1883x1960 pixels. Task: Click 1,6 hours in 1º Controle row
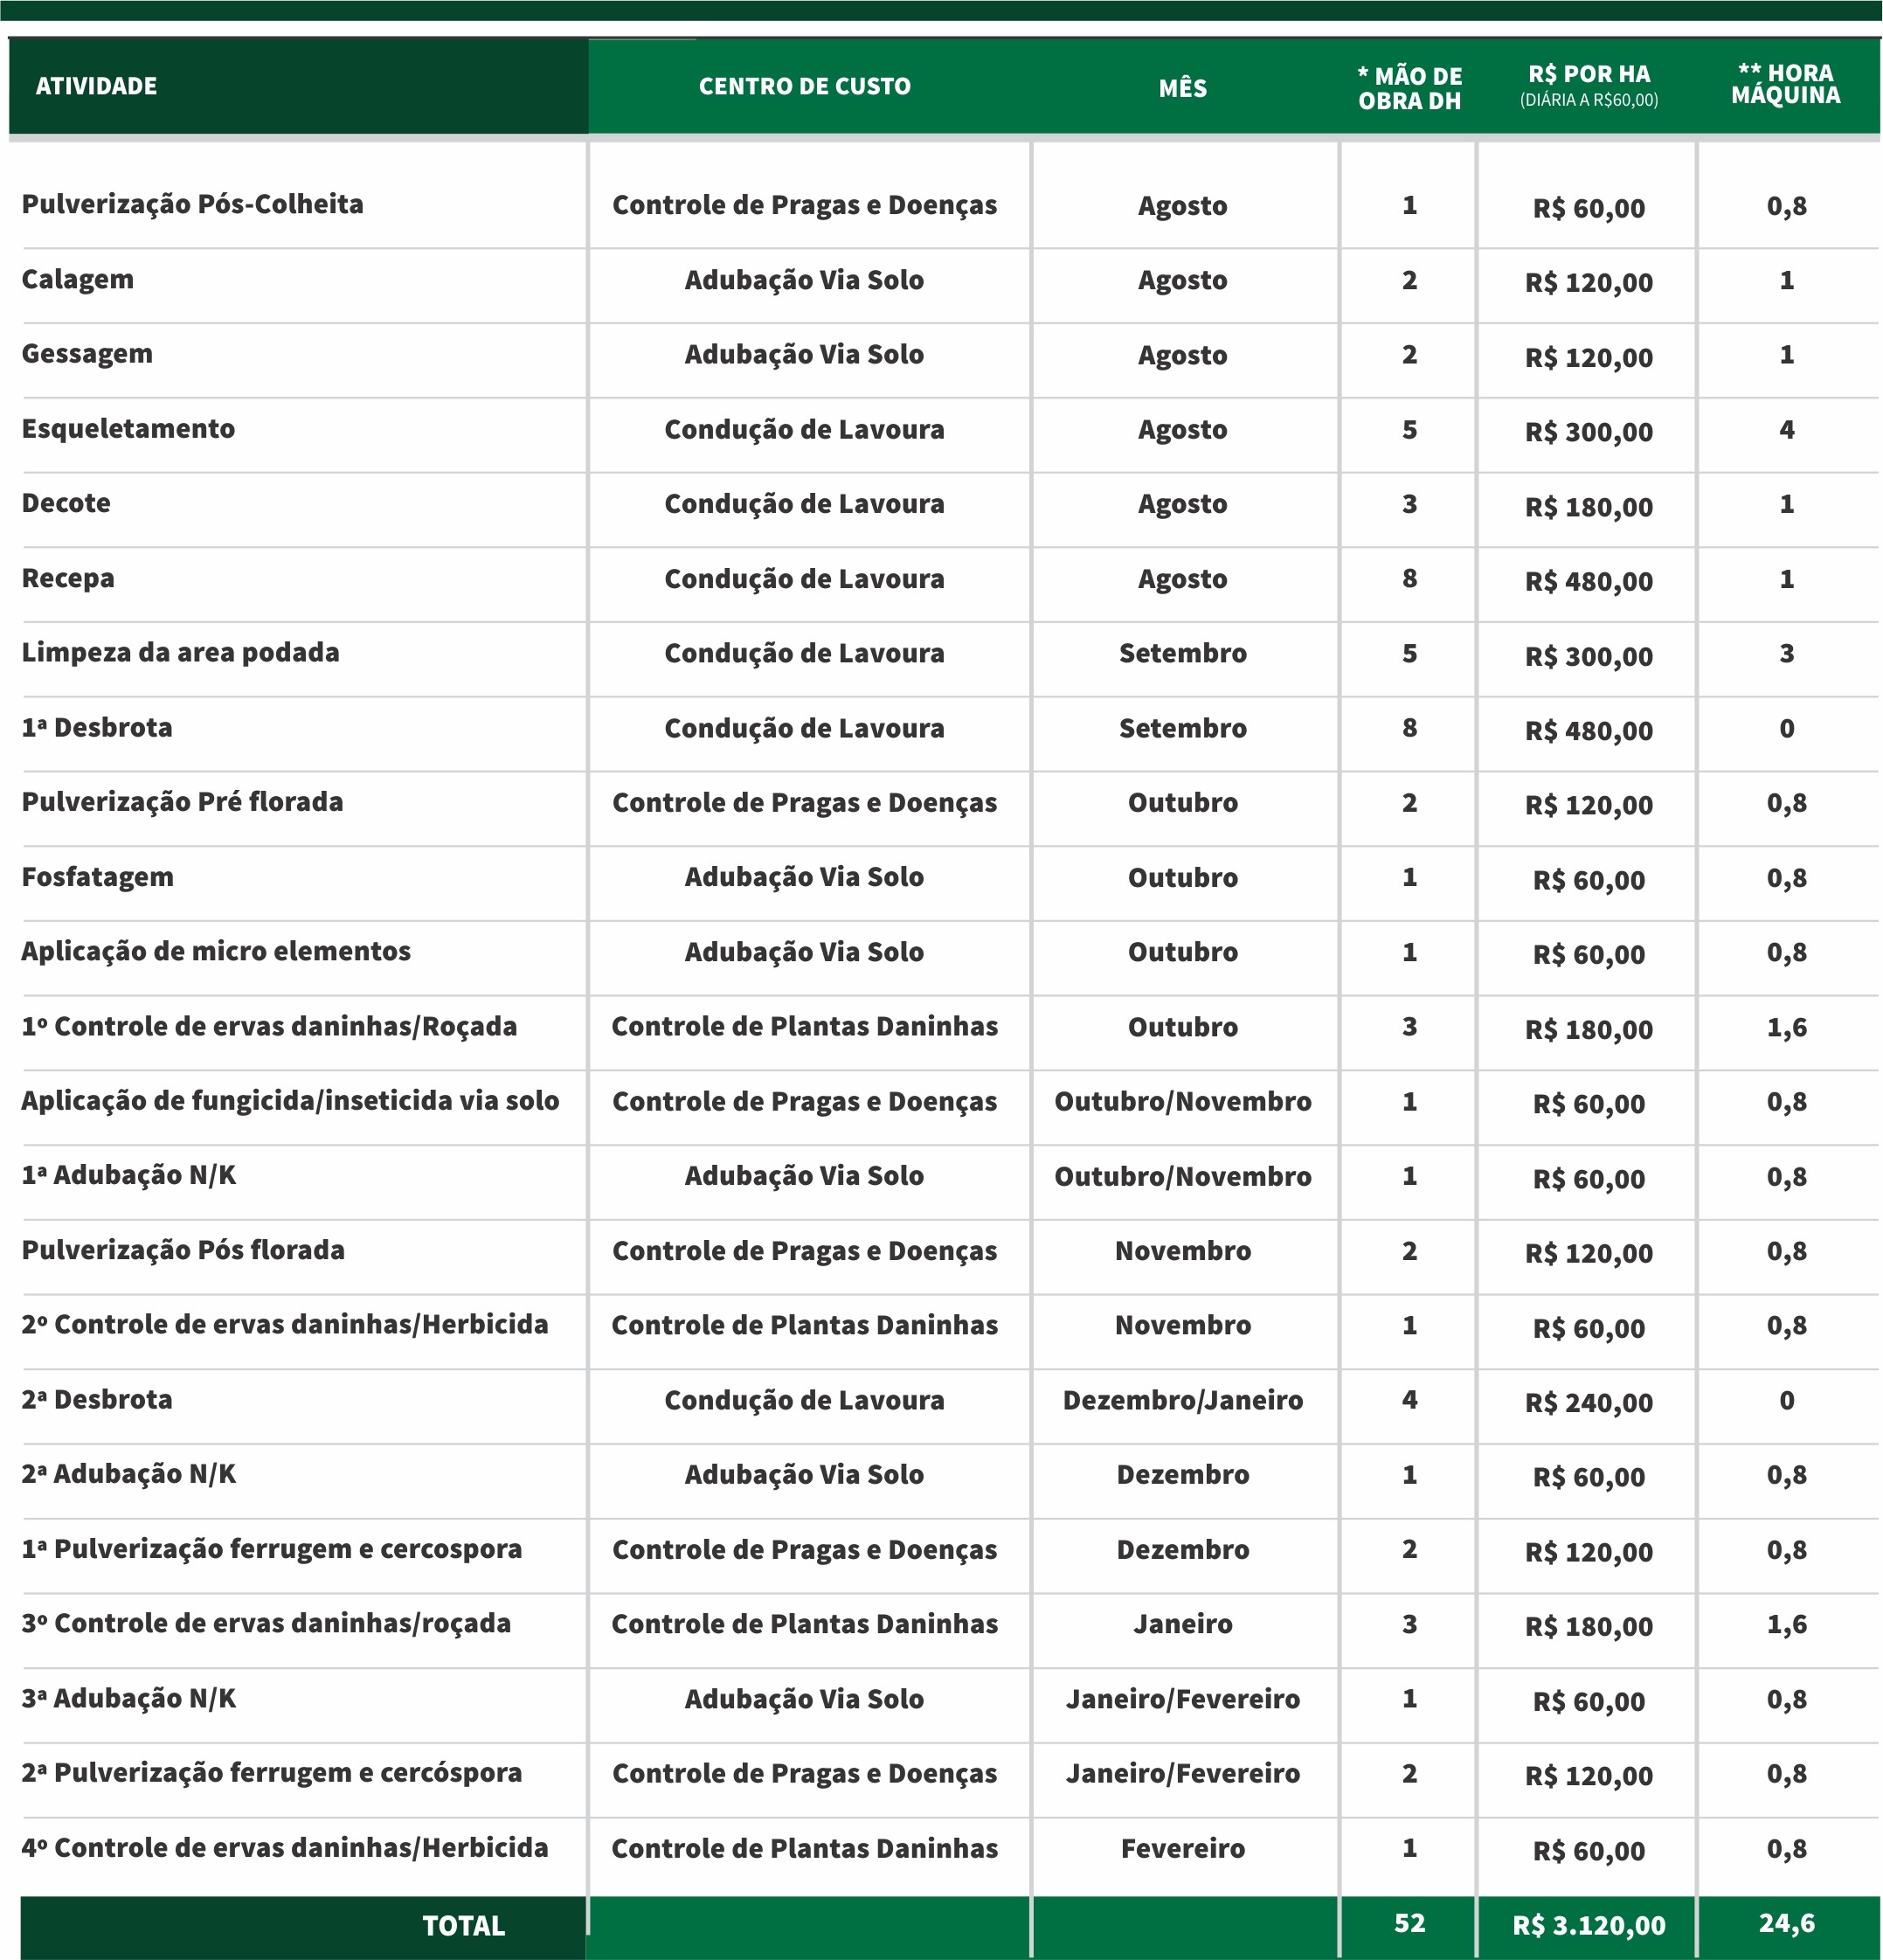point(1786,1027)
